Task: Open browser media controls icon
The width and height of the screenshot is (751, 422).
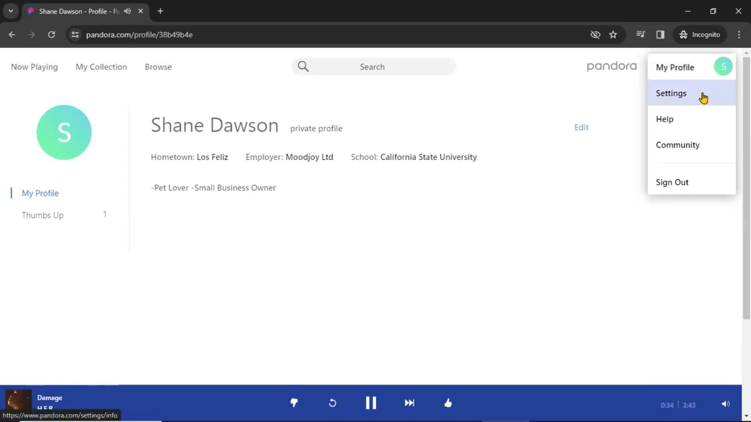Action: [x=640, y=34]
